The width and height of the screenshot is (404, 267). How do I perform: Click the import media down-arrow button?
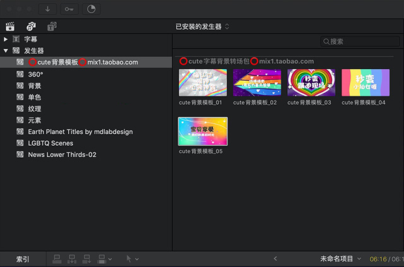pyautogui.click(x=47, y=9)
